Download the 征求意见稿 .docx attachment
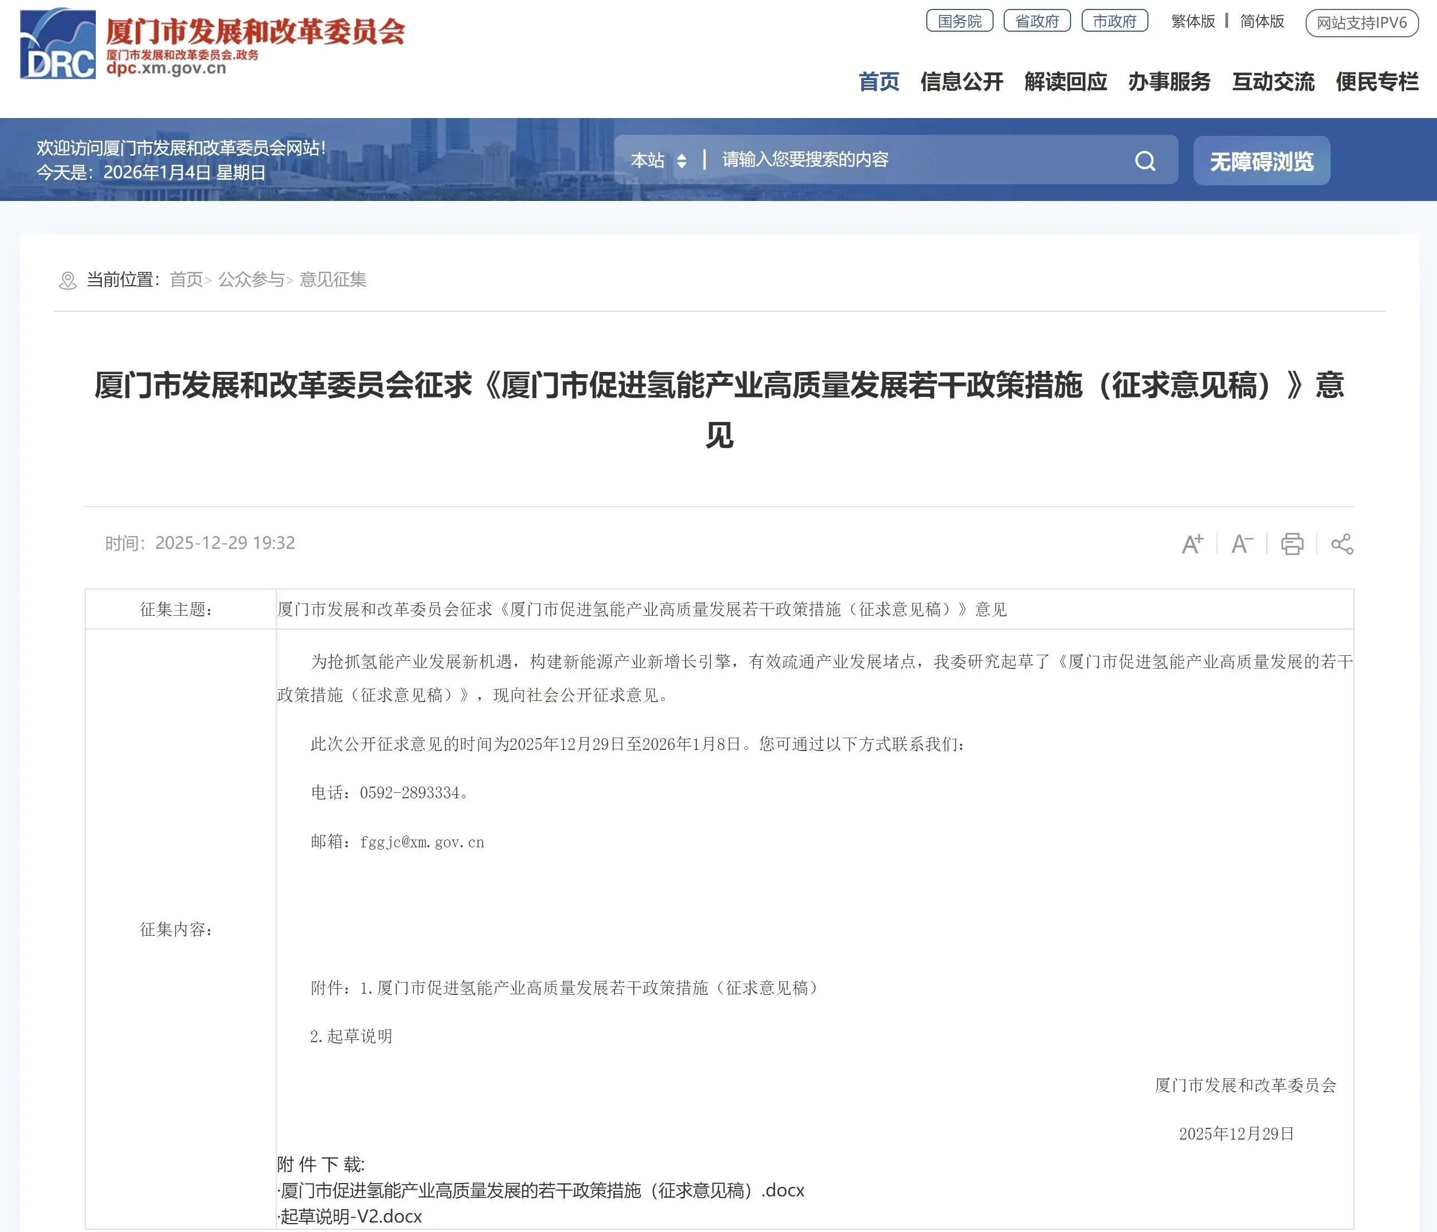The width and height of the screenshot is (1437, 1232). click(541, 1190)
